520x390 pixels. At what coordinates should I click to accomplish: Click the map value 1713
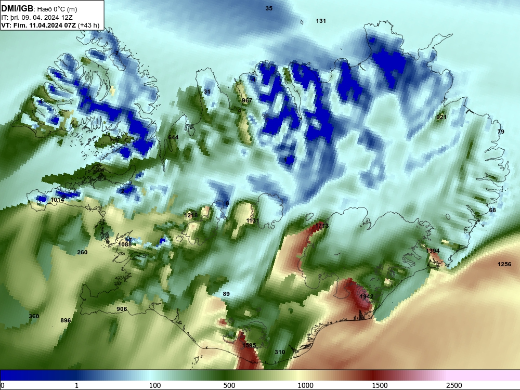(x=322, y=226)
